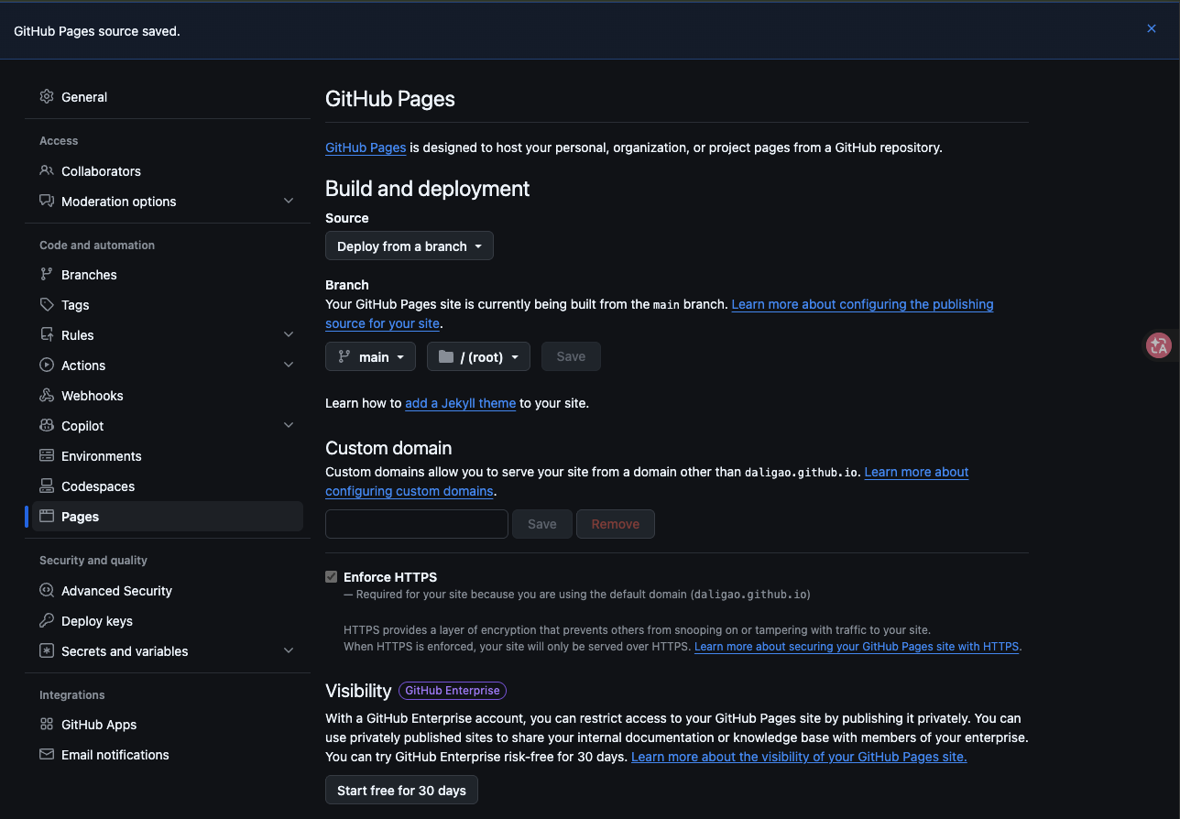Click the Pages browser icon
The width and height of the screenshot is (1180, 819).
pyautogui.click(x=47, y=516)
